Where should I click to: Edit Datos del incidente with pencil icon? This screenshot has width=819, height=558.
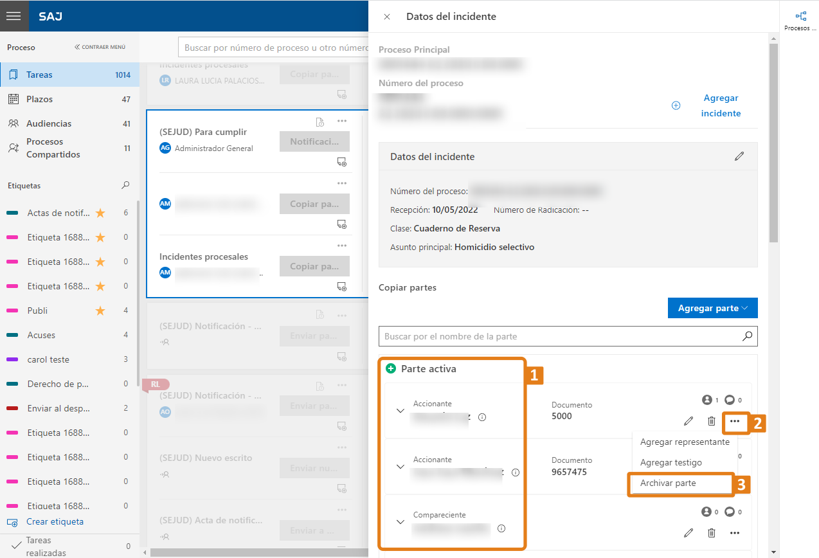(739, 156)
